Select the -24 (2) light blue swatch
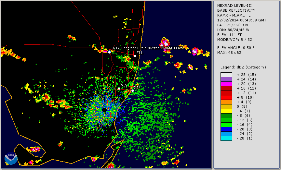 [226, 134]
